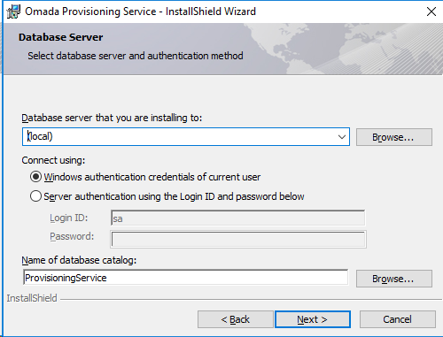Click the 'Password:' label

72,236
